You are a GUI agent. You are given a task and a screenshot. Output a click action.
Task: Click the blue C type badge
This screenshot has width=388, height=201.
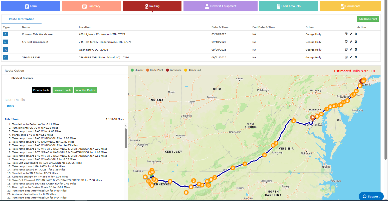tap(6, 57)
